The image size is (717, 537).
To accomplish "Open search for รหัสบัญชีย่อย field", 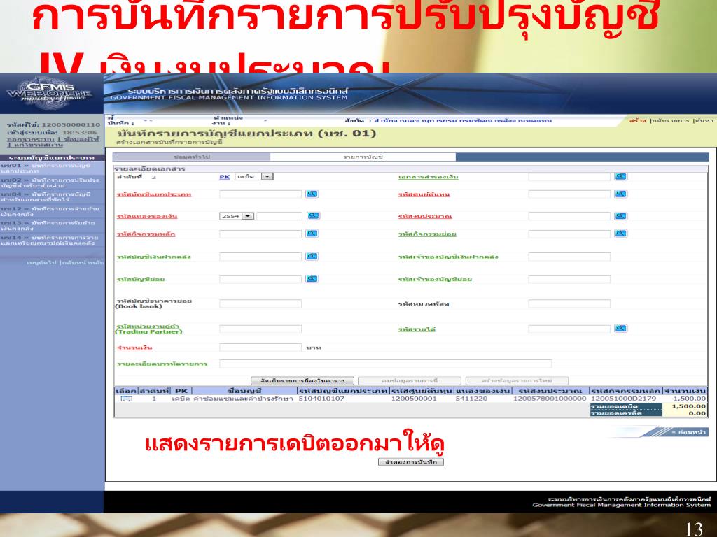I will (312, 278).
